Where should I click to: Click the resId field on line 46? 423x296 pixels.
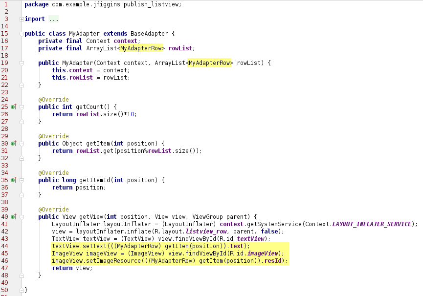[x=276, y=260]
